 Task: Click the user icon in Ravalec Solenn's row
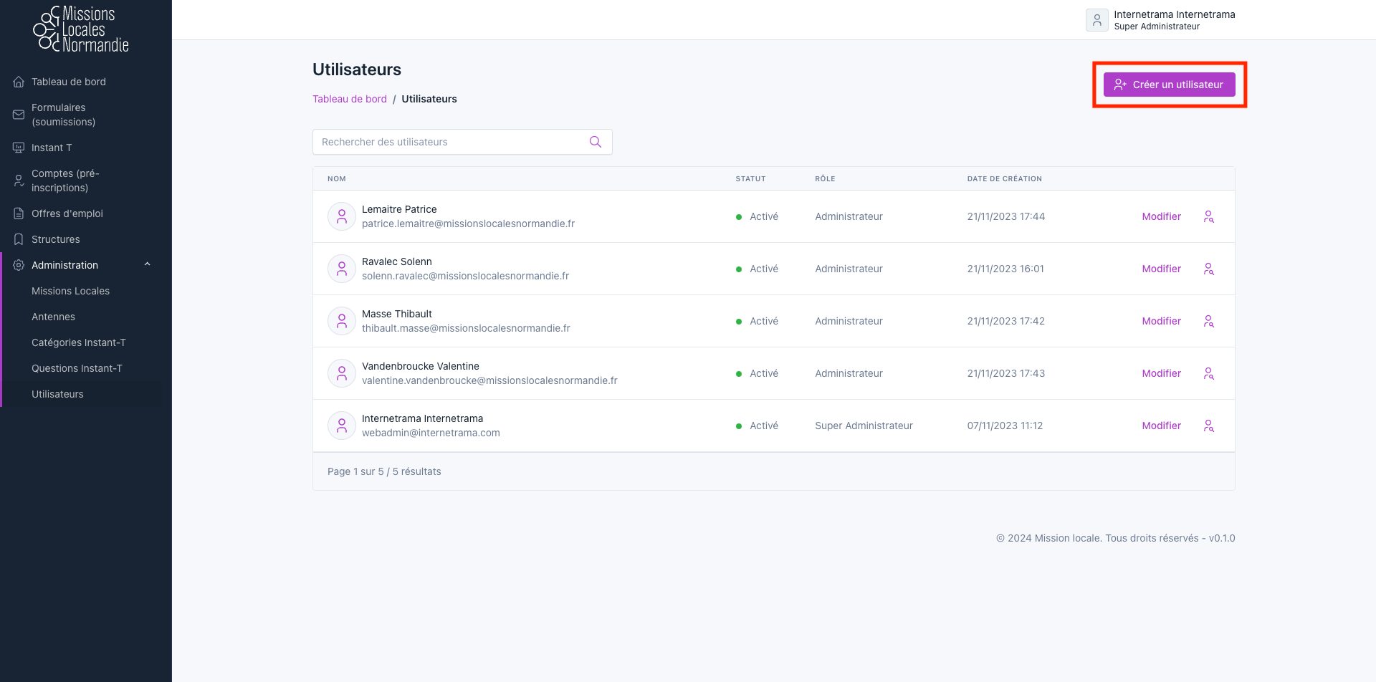coord(1208,269)
